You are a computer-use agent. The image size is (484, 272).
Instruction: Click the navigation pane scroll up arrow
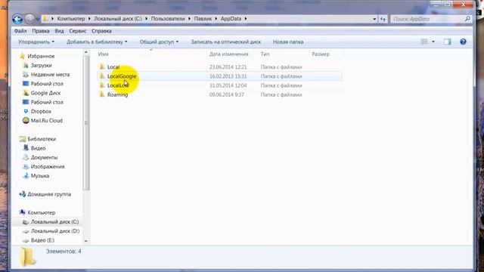(x=85, y=52)
